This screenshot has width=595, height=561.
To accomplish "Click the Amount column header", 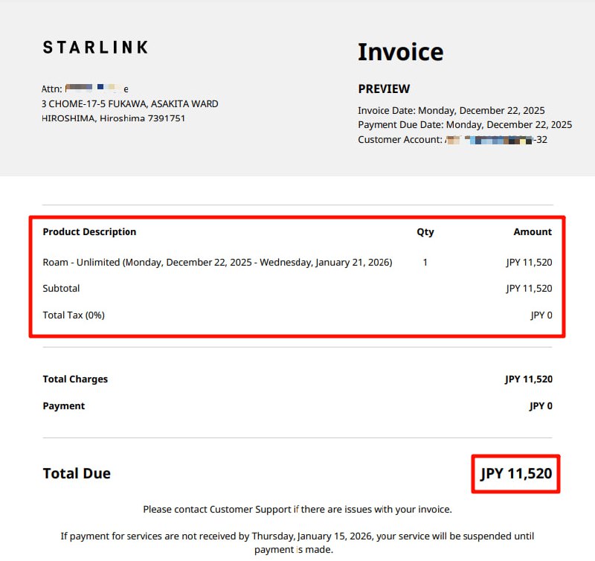I will point(533,231).
